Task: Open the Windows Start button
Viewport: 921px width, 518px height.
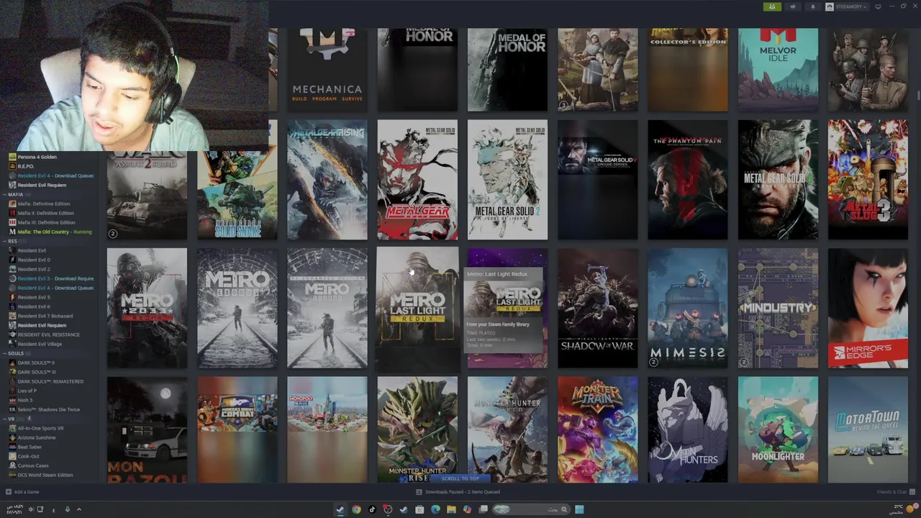Action: coord(579,509)
